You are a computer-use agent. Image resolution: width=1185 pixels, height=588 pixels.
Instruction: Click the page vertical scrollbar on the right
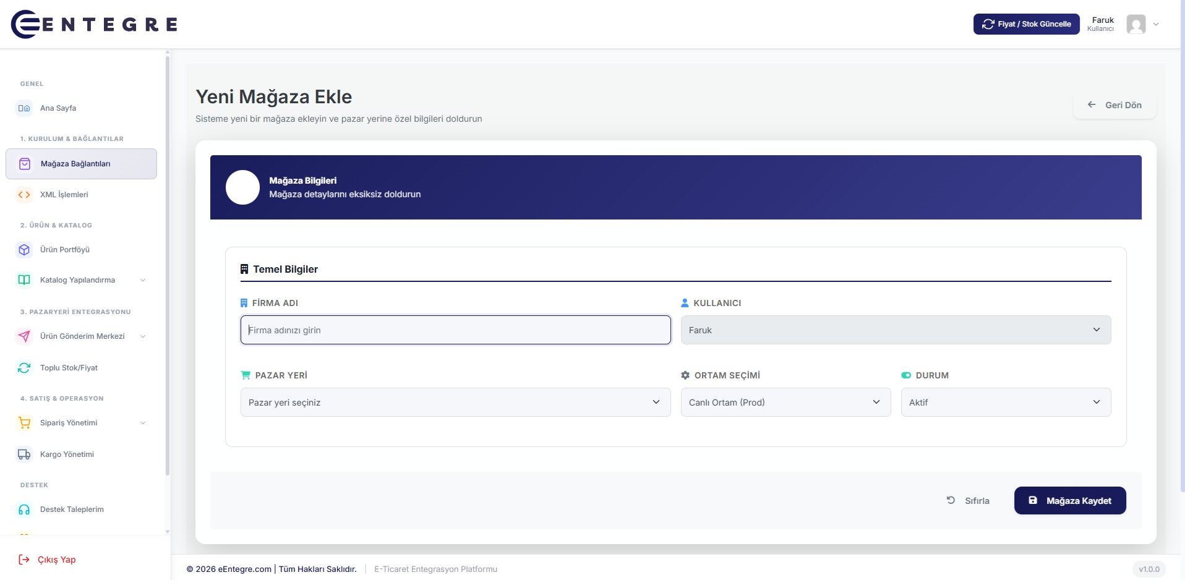[1182, 247]
